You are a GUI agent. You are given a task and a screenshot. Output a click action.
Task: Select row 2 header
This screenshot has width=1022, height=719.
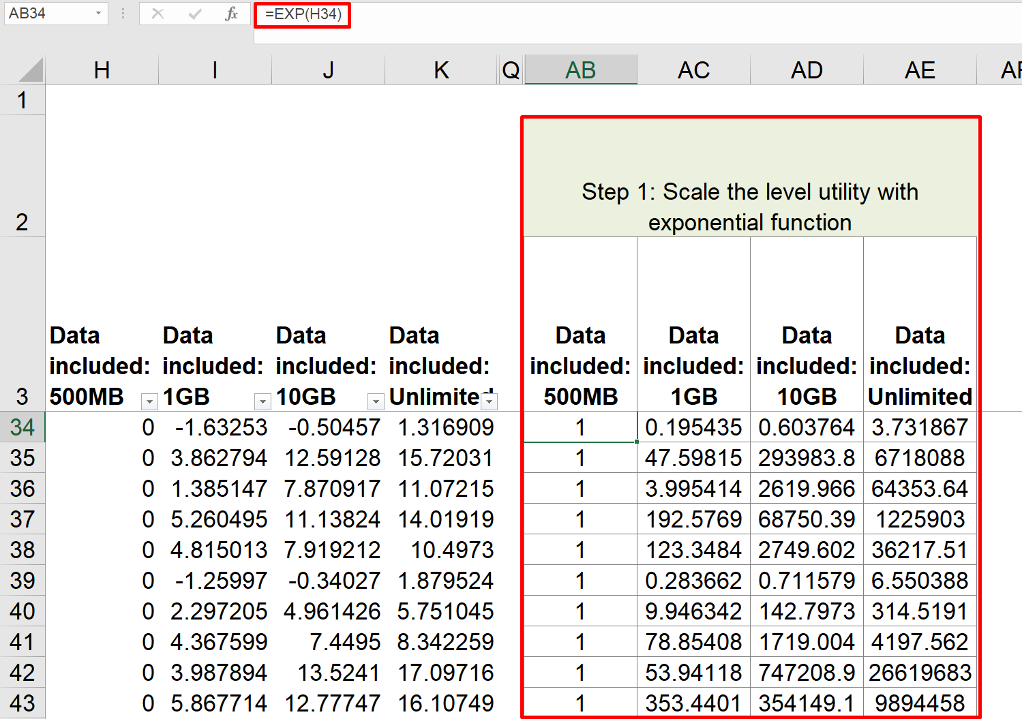click(x=22, y=177)
